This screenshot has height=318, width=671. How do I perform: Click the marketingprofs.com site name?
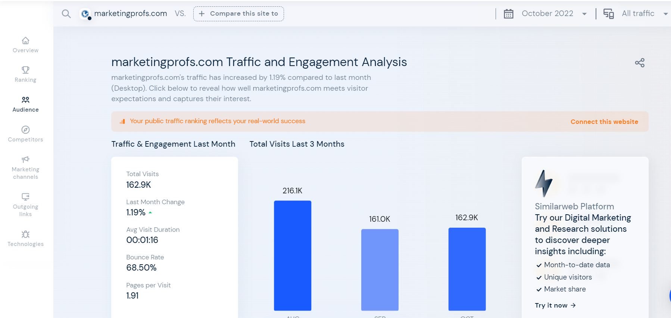coord(130,13)
